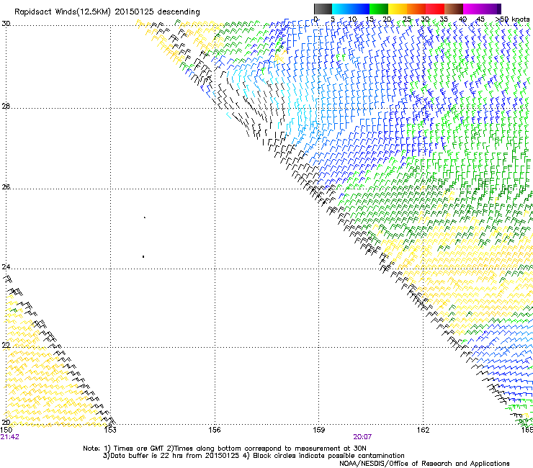Click the longitude label 159
This screenshot has width=533, height=468.
coord(318,430)
